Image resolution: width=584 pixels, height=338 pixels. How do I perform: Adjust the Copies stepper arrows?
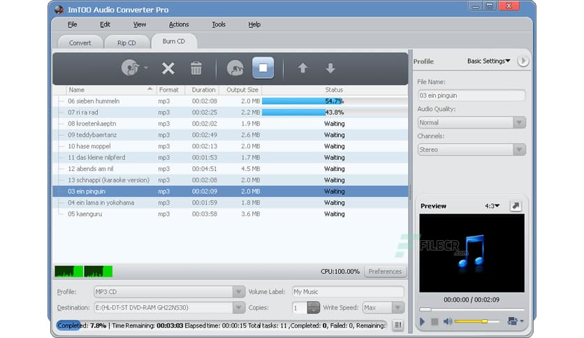coord(313,307)
